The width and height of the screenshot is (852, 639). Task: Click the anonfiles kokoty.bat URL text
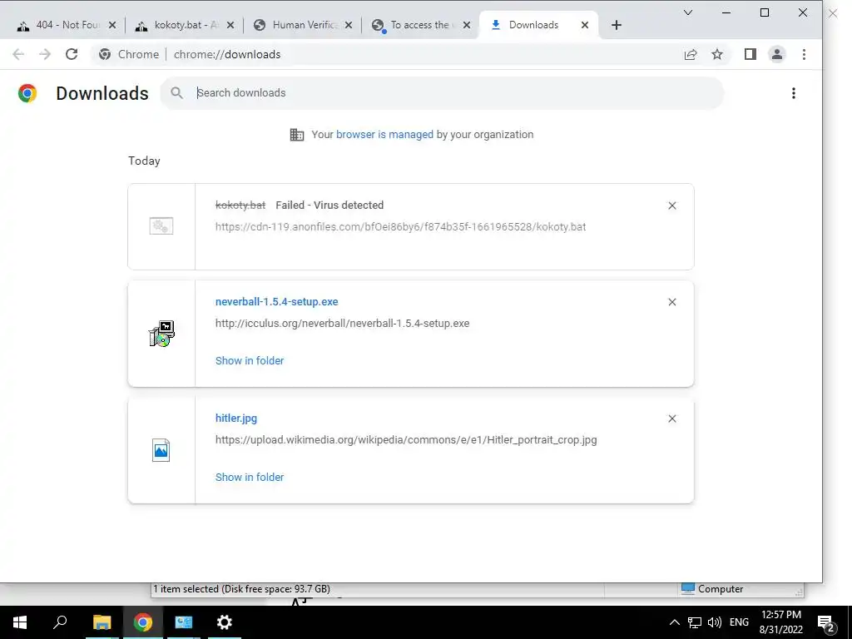point(400,226)
